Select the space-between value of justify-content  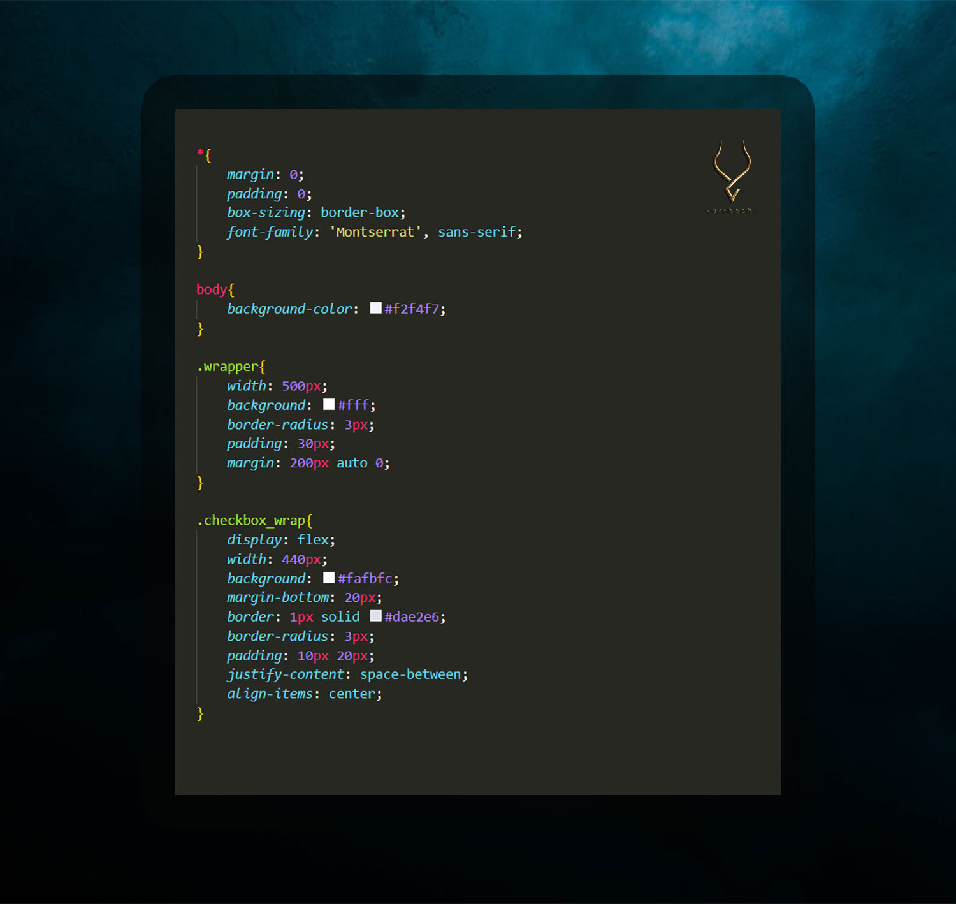pyautogui.click(x=411, y=674)
